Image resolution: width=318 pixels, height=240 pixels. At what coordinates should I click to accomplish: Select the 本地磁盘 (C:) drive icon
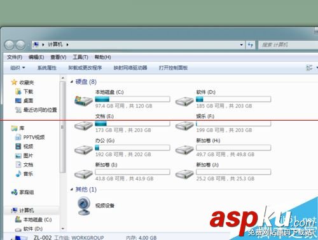click(x=83, y=101)
